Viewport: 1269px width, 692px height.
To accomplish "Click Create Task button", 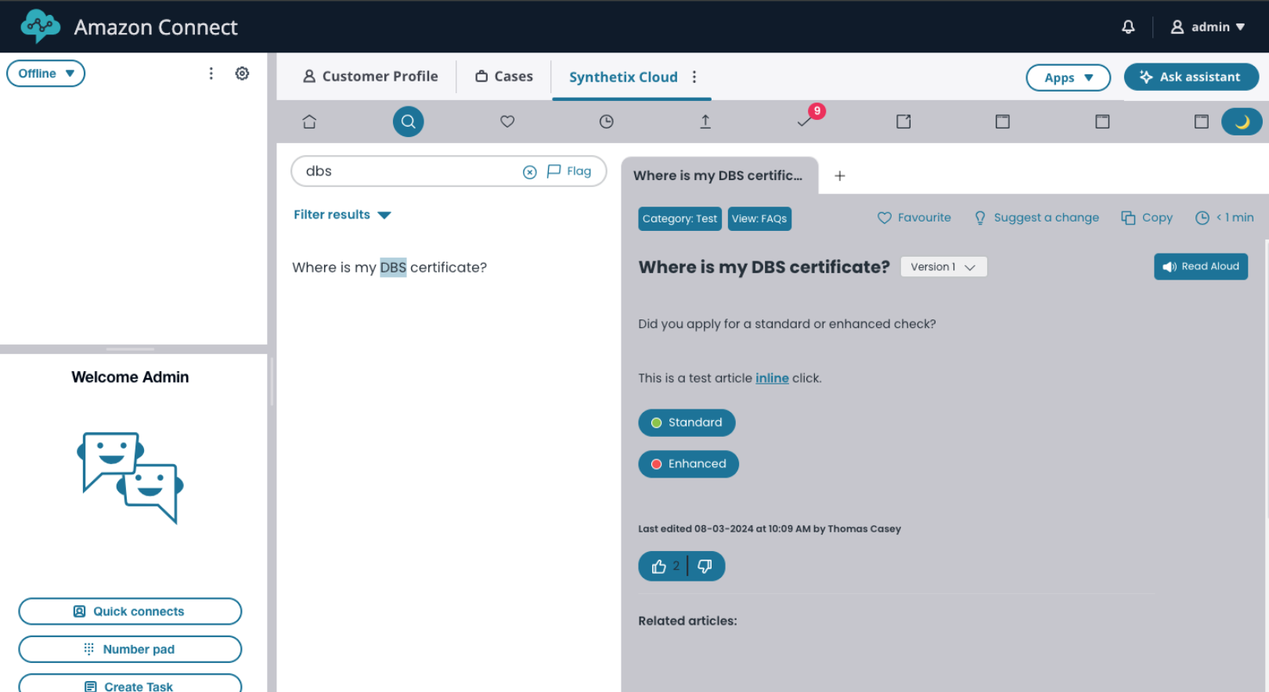I will point(130,683).
